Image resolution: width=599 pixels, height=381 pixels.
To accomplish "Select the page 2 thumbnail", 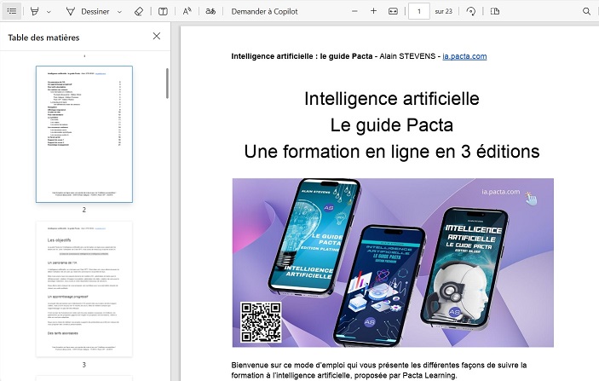I will (x=84, y=134).
